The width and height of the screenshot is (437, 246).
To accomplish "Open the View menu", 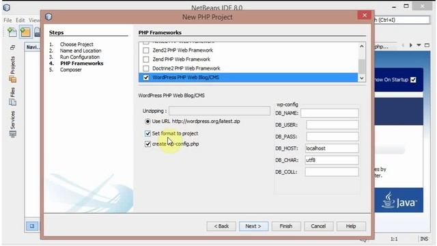I will (34, 20).
